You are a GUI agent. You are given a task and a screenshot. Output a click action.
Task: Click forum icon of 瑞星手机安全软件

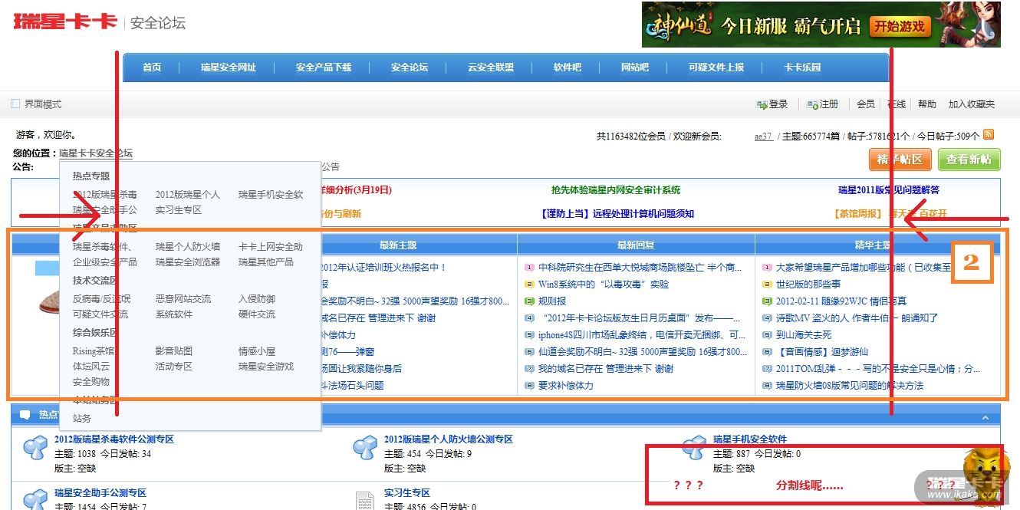pyautogui.click(x=694, y=448)
